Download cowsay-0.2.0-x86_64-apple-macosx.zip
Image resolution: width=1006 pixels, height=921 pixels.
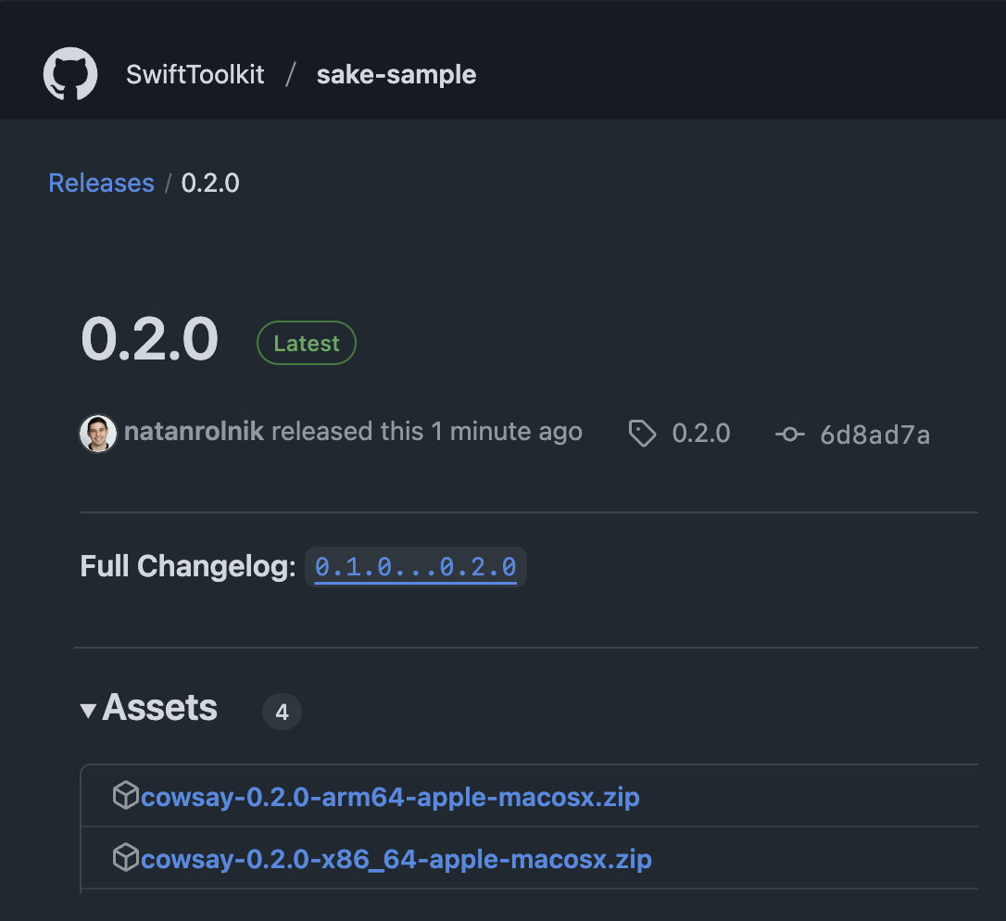coord(396,858)
